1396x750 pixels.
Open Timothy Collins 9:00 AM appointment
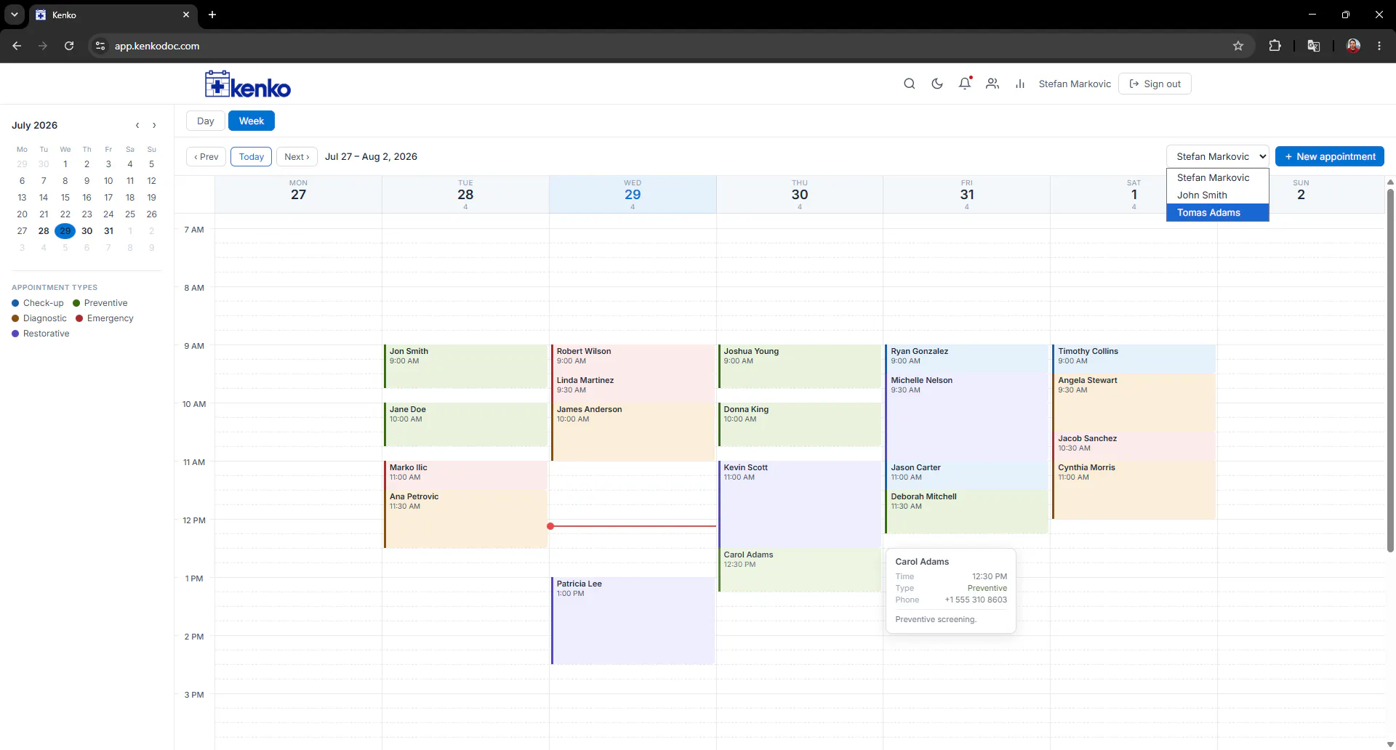pos(1134,358)
